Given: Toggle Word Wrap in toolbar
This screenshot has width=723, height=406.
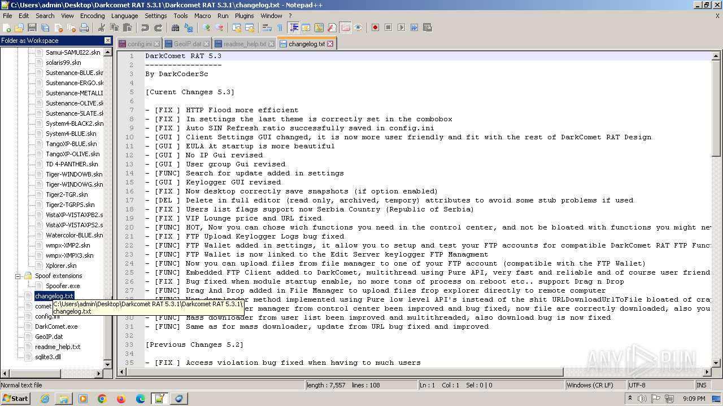Looking at the screenshot, I should pos(267,28).
